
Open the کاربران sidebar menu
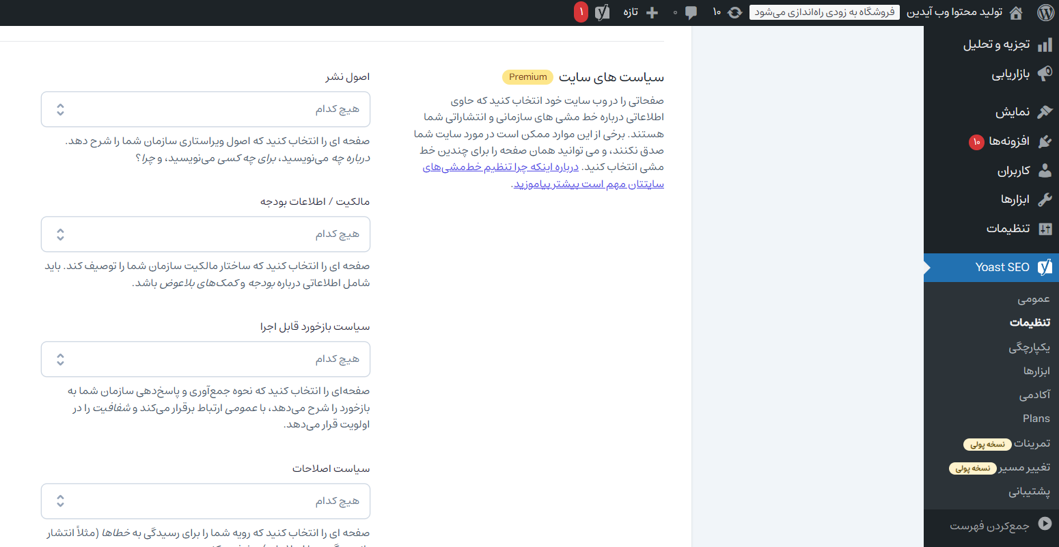coord(1013,171)
